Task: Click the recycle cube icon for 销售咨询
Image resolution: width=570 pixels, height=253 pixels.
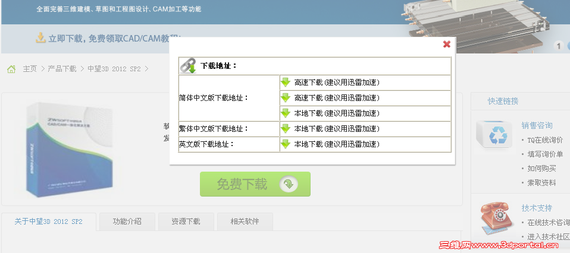Action: (x=495, y=135)
